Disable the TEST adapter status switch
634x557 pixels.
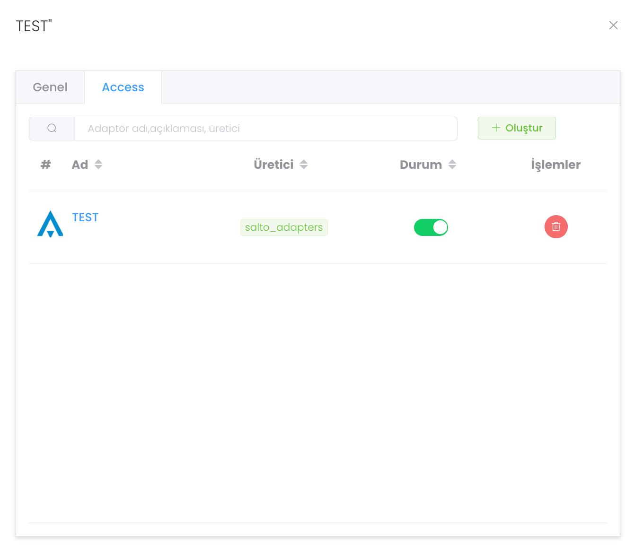coord(431,227)
